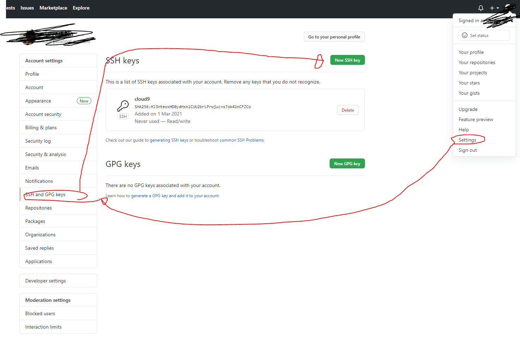Add a New GPG key
Viewport: 520px width, 349px height.
pyautogui.click(x=347, y=163)
